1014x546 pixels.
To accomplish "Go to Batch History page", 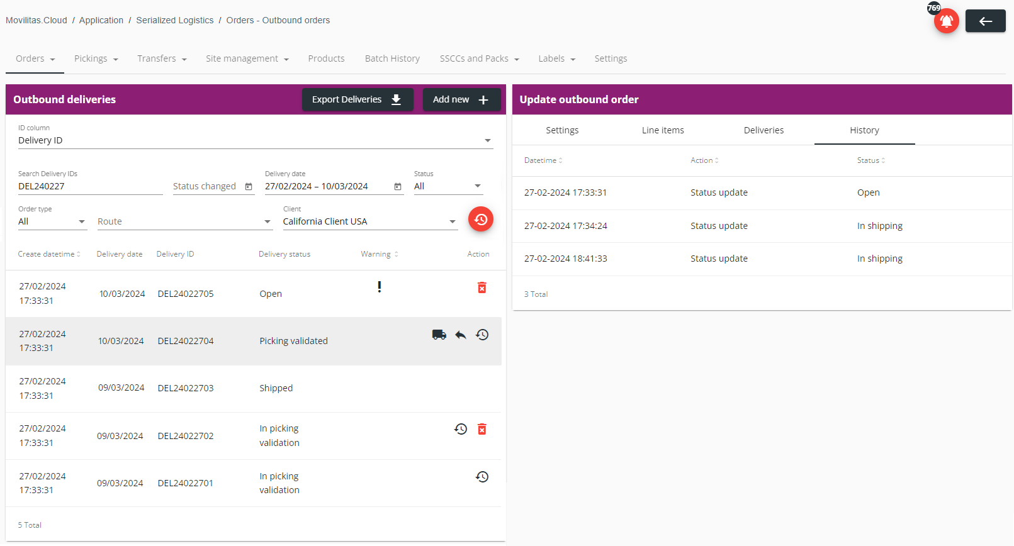I will coord(392,58).
